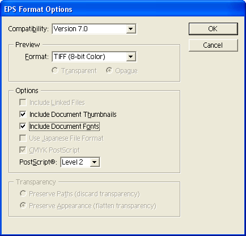The height and width of the screenshot is (236, 246).
Task: Uncheck the Include Document Fonts checkbox
Action: click(x=23, y=127)
